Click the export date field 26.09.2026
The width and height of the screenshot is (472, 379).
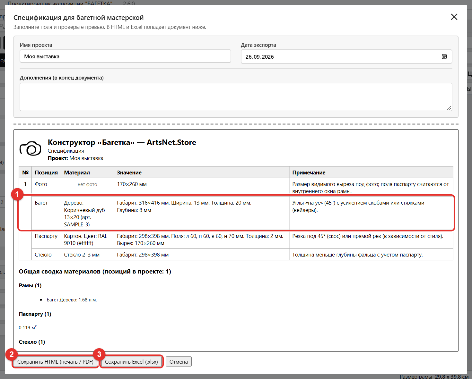[346, 57]
